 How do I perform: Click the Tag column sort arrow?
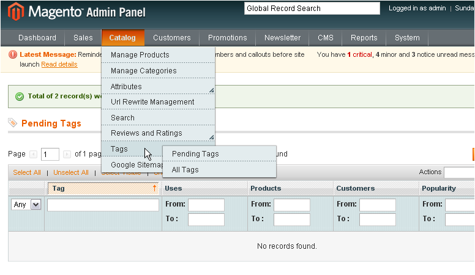[x=154, y=188]
